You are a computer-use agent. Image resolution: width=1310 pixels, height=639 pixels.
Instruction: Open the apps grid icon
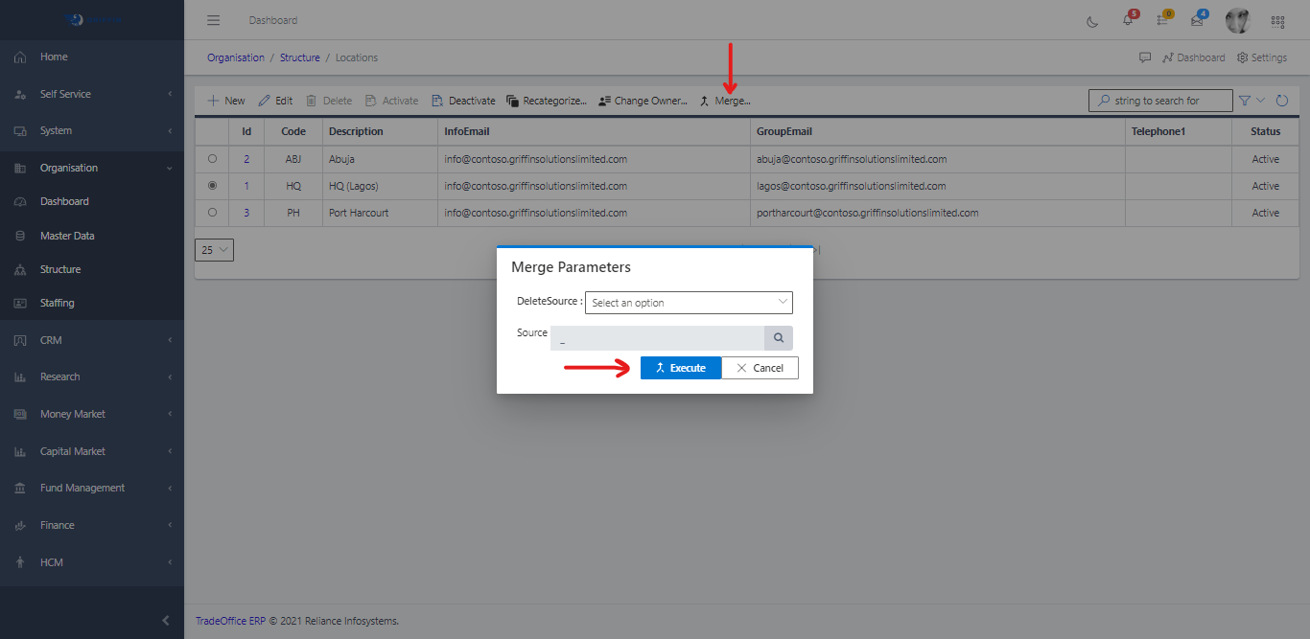tap(1277, 21)
